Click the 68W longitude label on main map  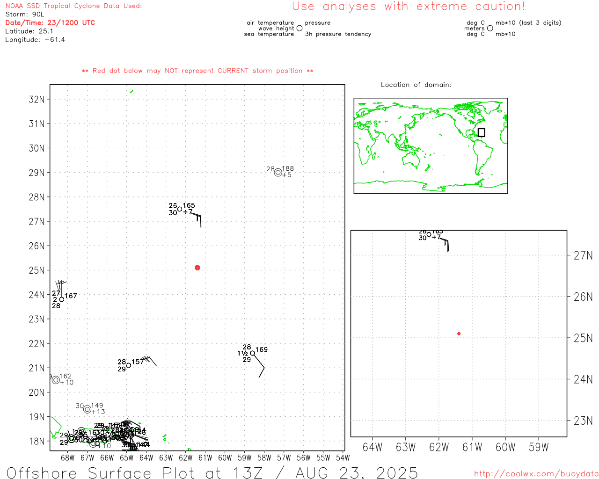(68, 457)
